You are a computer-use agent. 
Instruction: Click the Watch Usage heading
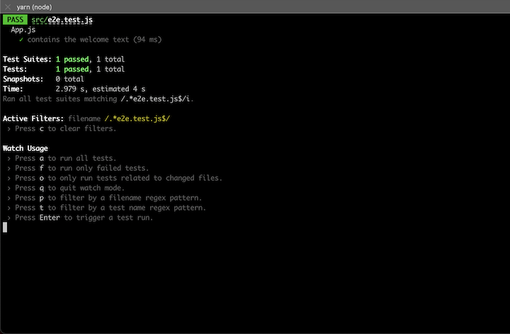(25, 148)
